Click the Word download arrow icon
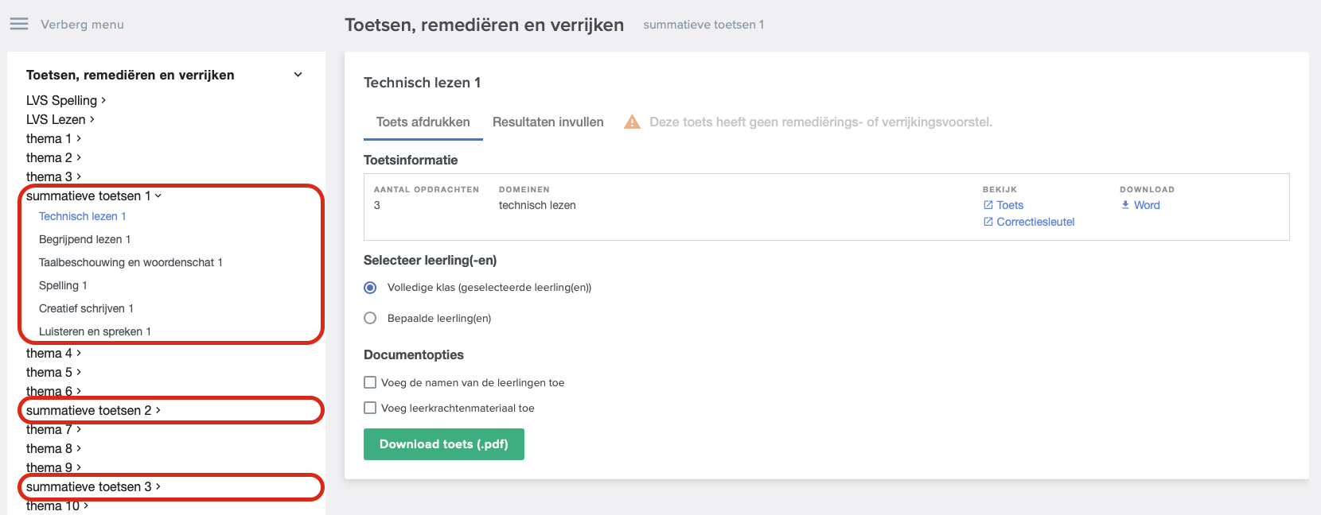Screen dimensions: 1321x515 click(1125, 205)
